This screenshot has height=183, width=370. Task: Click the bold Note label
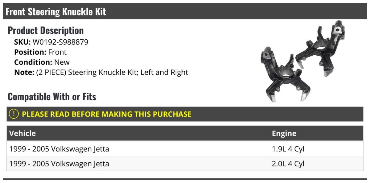24,72
